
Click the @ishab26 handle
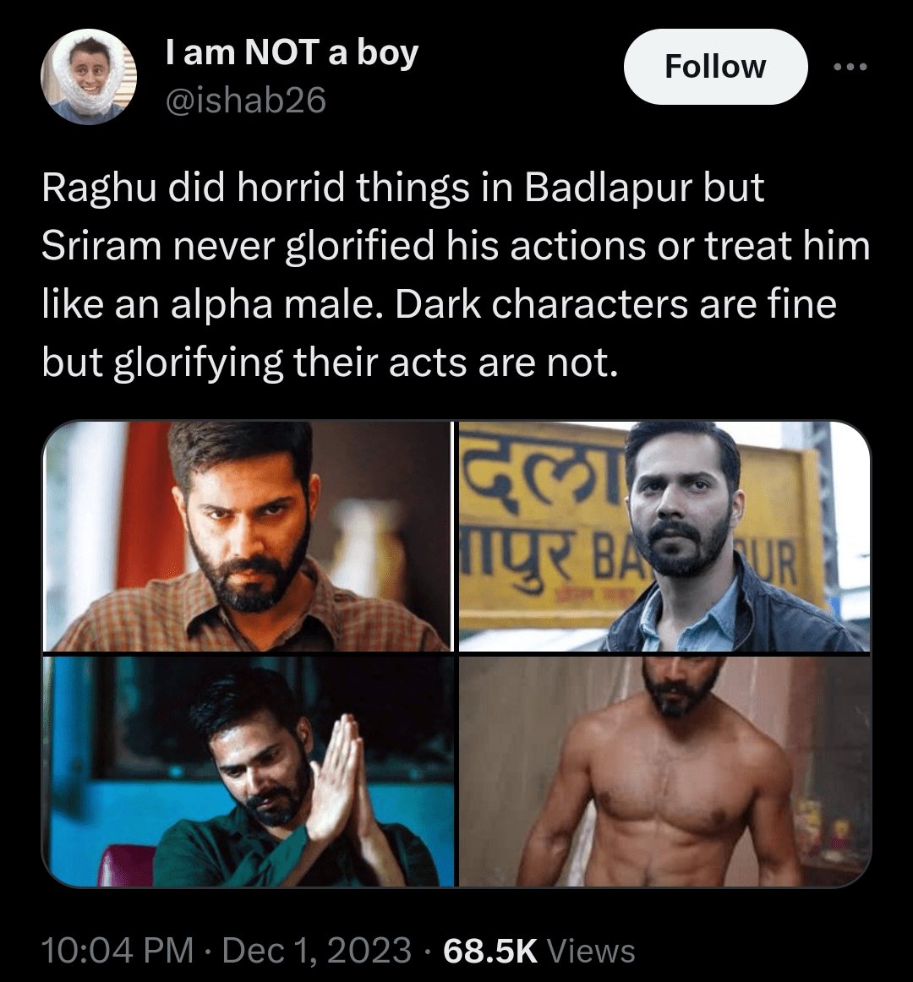click(x=243, y=101)
